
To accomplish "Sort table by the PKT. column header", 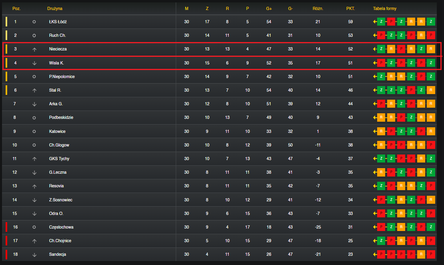I will tap(350, 8).
